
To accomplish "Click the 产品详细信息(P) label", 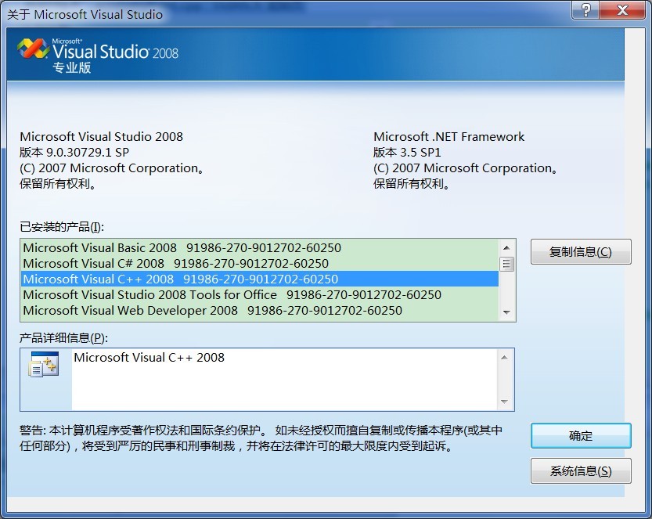I will pos(63,337).
